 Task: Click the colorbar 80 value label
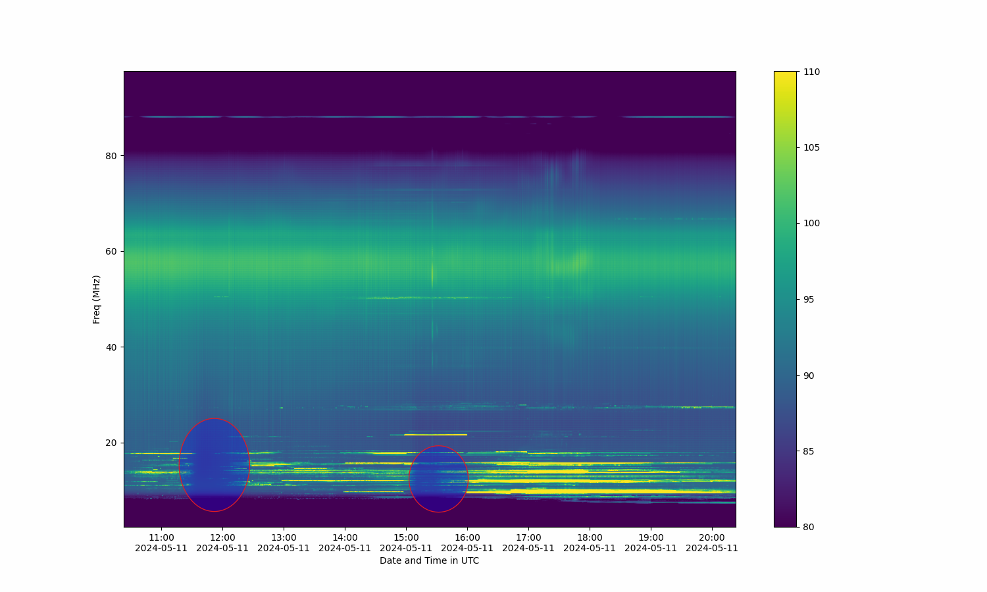point(809,527)
